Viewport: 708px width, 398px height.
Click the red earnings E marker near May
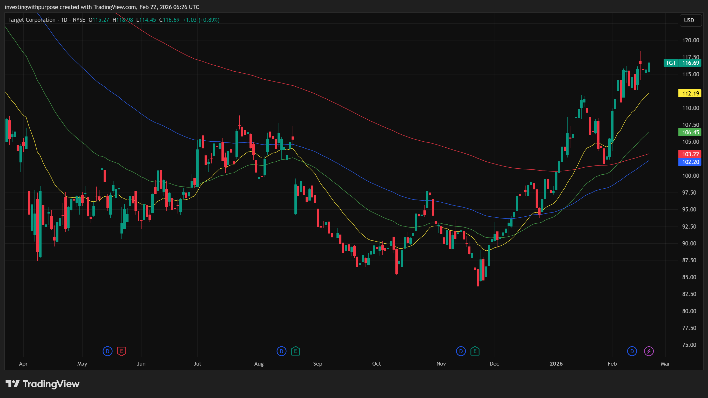click(122, 351)
